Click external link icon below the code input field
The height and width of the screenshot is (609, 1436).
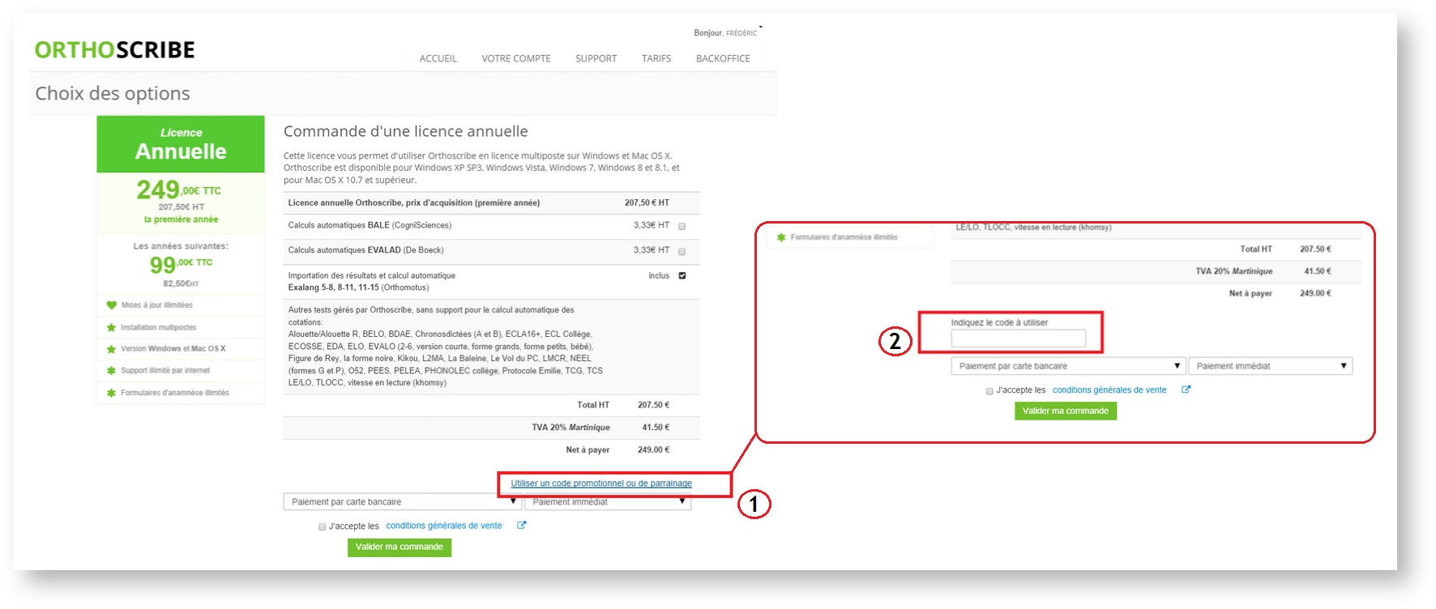tap(1186, 390)
